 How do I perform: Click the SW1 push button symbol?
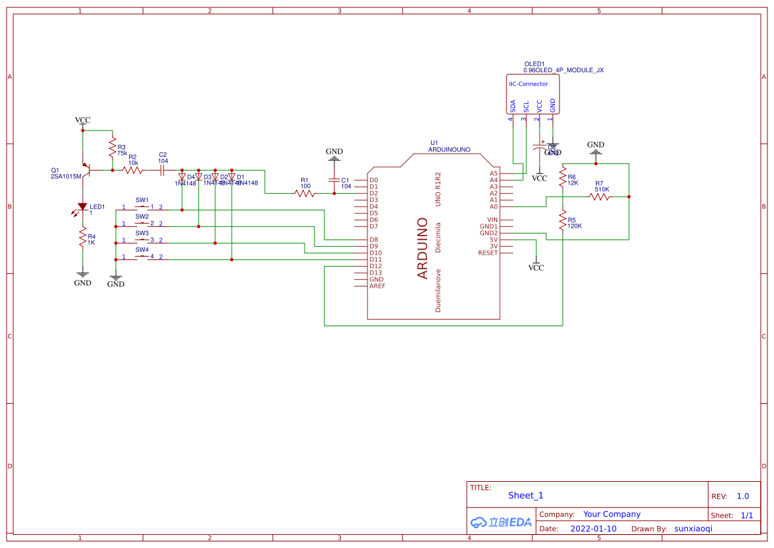142,208
